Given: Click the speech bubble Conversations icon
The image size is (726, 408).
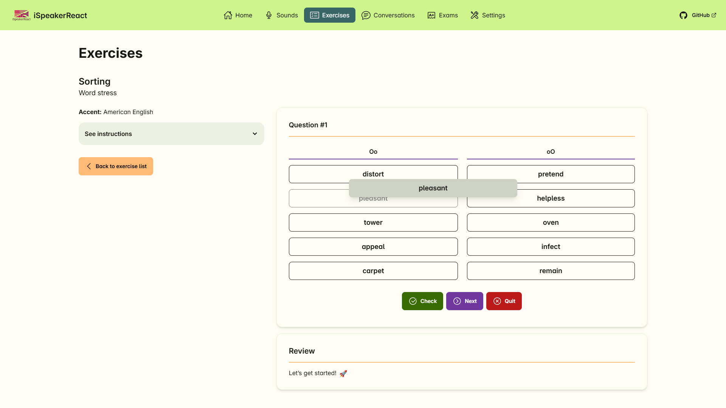Looking at the screenshot, I should click(366, 15).
